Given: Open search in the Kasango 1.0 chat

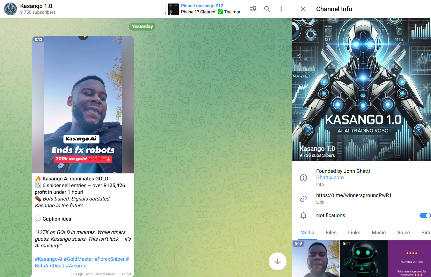Looking at the screenshot, I should coord(267,9).
